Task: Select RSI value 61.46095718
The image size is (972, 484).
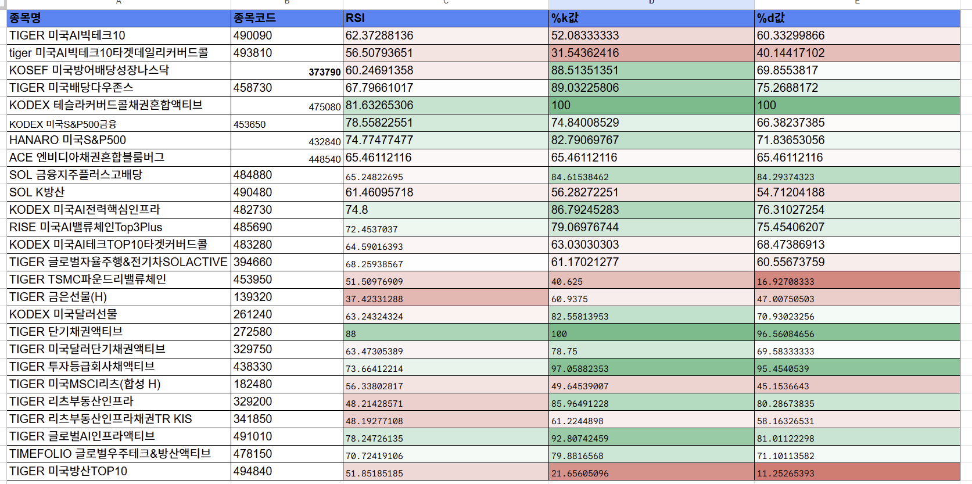Action: click(x=446, y=192)
